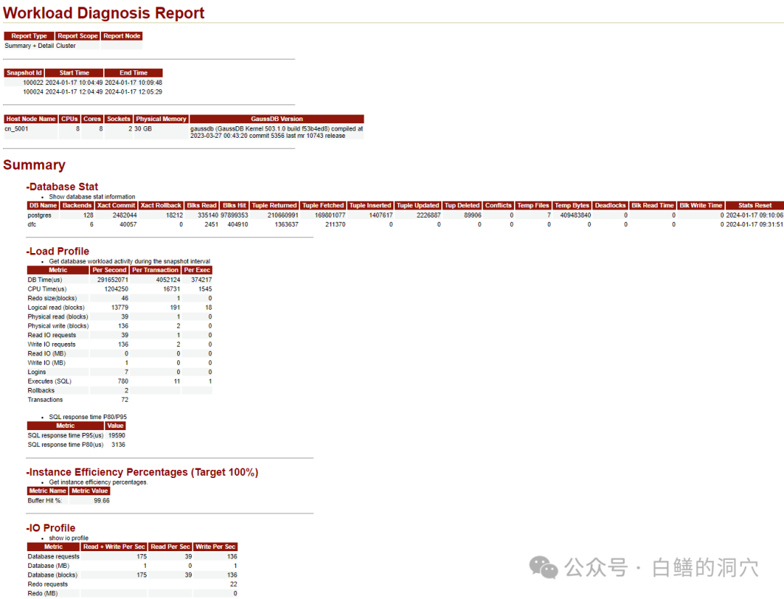This screenshot has width=784, height=599.
Task: Click the Load Profile section heading
Action: click(57, 252)
